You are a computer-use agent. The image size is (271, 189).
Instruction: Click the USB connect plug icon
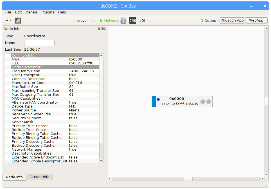8,20
